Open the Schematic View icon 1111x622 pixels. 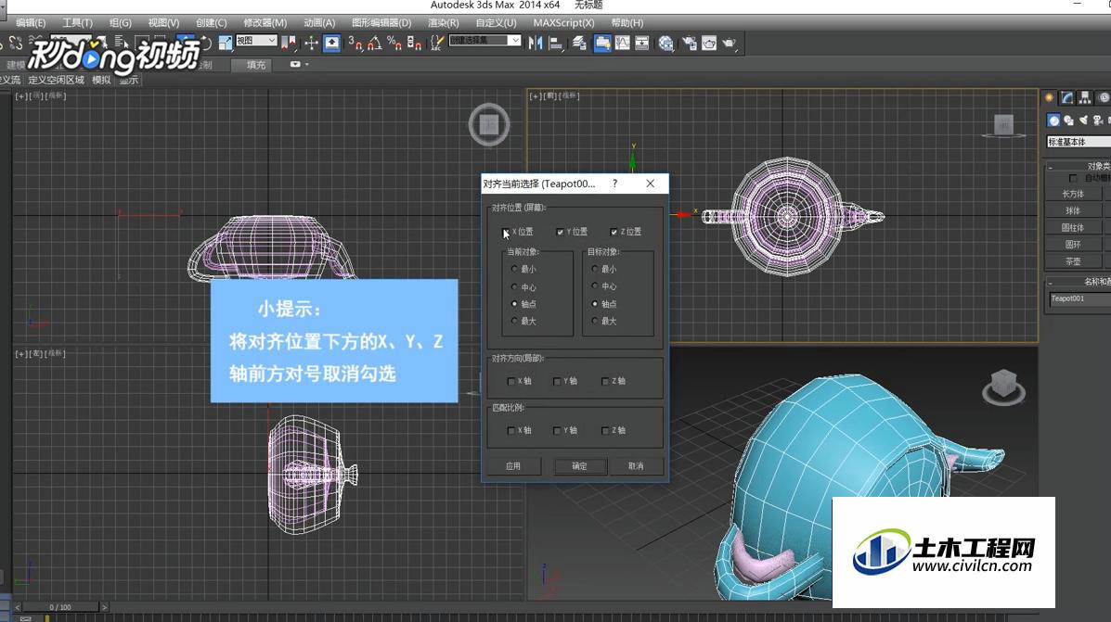point(642,44)
